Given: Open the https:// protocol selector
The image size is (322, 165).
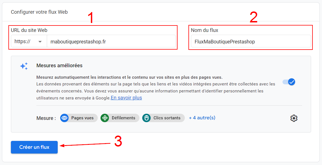Looking at the screenshot, I should coord(29,41).
